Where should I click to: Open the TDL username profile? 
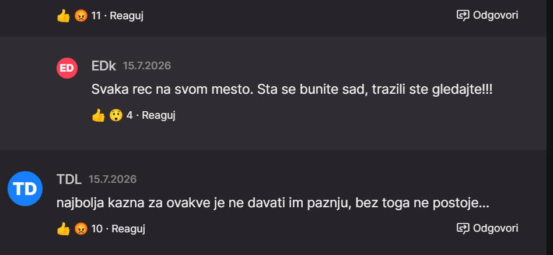click(x=69, y=179)
